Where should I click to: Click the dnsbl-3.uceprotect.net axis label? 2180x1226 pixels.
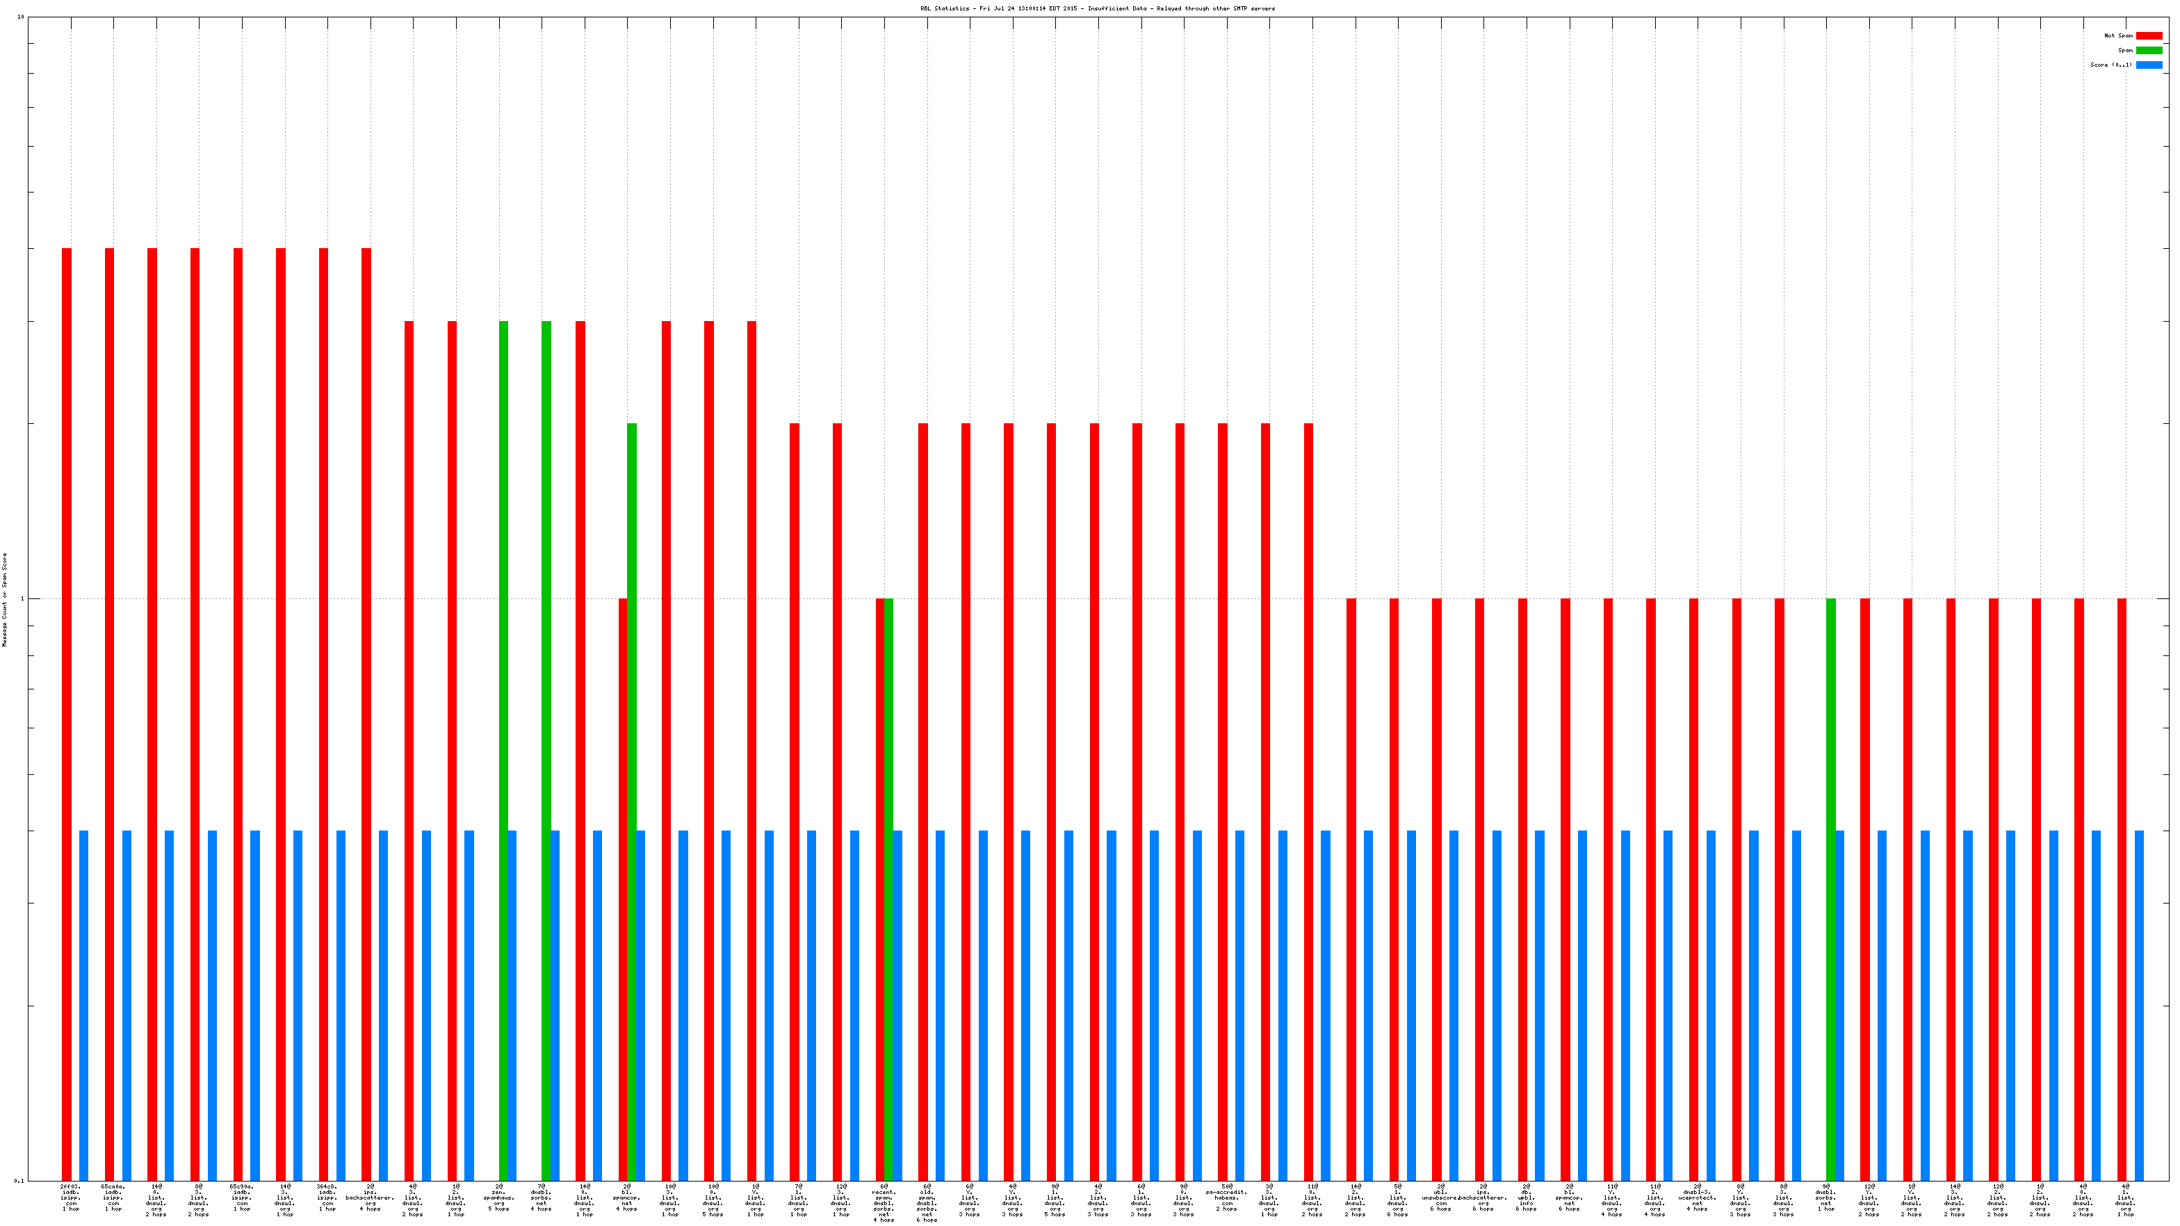click(1697, 1198)
